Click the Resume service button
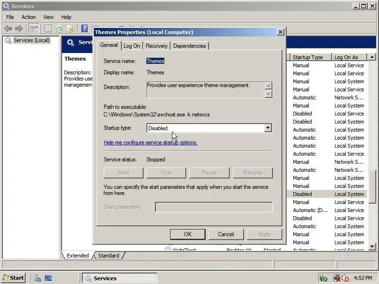 point(253,173)
